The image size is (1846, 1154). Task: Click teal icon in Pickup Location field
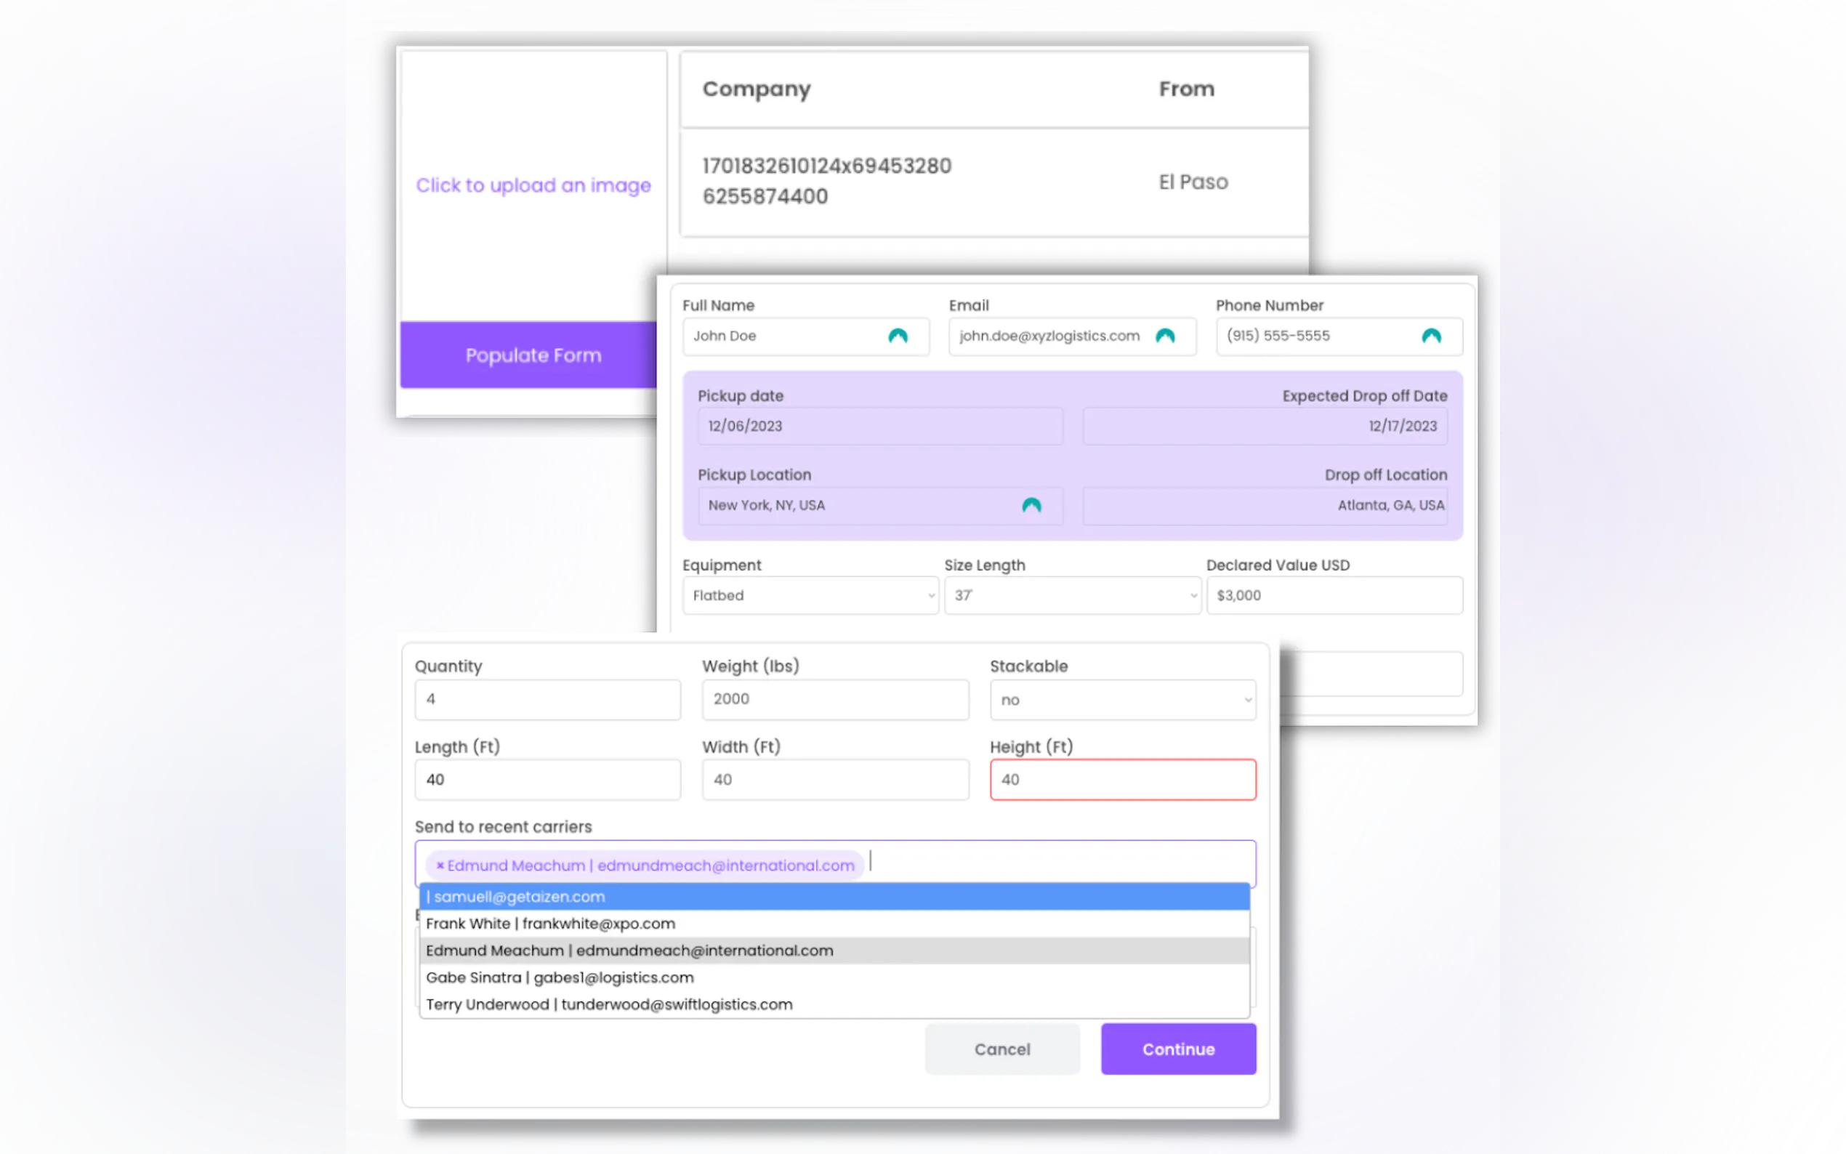(1031, 505)
